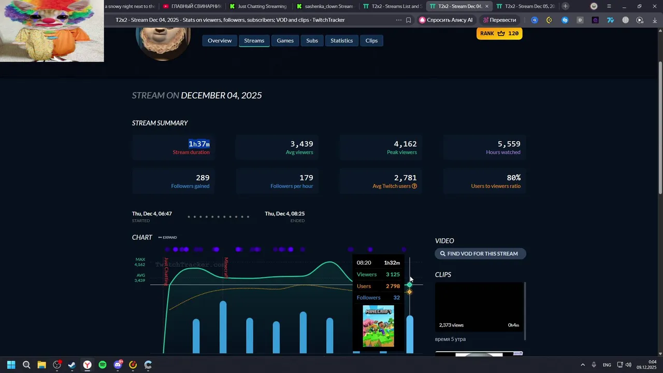The width and height of the screenshot is (663, 373).
Task: Open the Games tab
Action: pyautogui.click(x=285, y=40)
